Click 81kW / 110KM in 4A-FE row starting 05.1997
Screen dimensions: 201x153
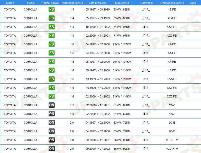click(x=122, y=70)
